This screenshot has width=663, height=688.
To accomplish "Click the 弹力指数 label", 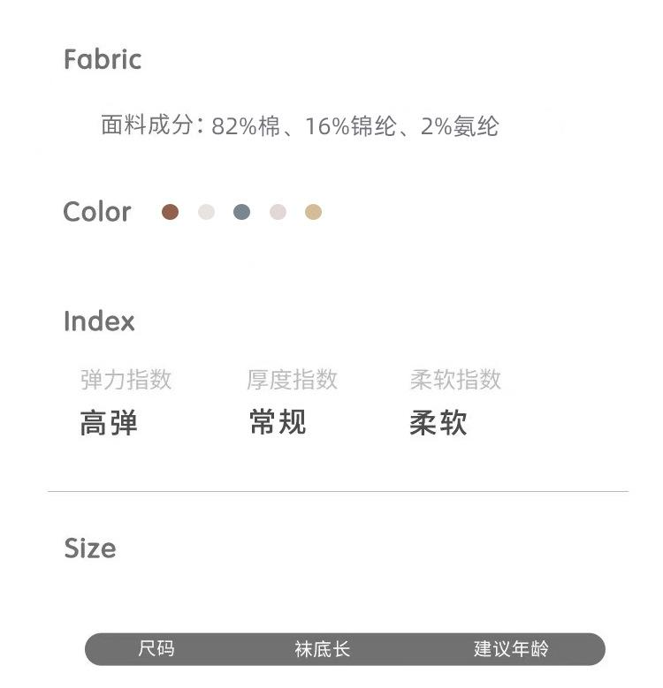I will click(x=126, y=380).
